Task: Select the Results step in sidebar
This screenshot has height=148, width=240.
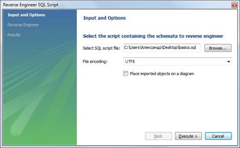Action: coord(14,35)
